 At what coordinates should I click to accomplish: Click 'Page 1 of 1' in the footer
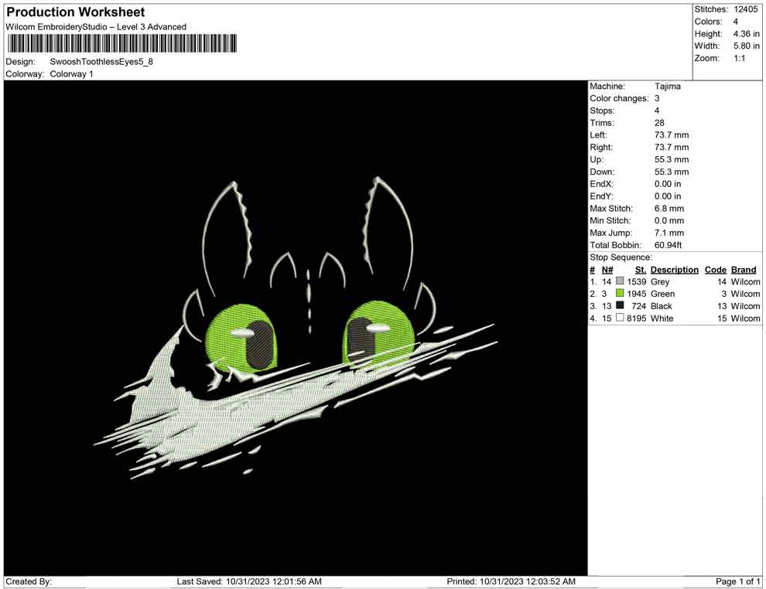coord(737,581)
